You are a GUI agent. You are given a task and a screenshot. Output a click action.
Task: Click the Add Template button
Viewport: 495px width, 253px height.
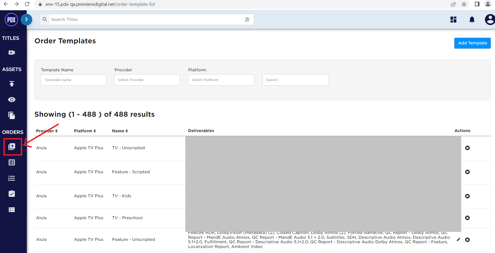[472, 43]
